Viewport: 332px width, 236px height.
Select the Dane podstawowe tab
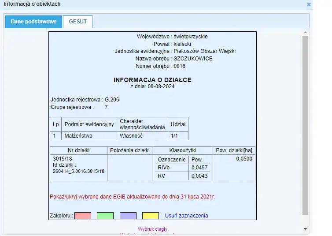33,22
